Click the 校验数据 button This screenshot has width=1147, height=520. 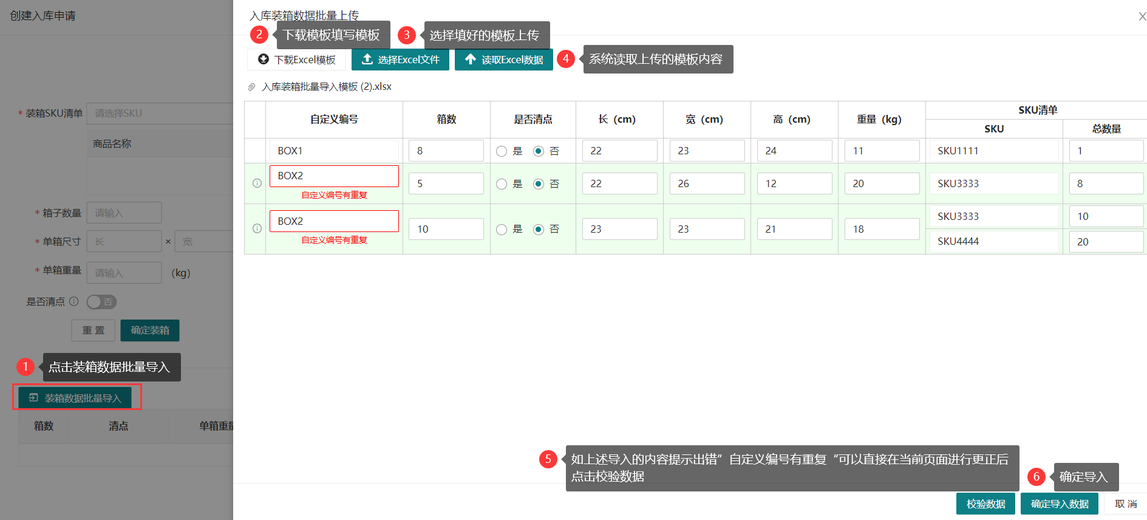pos(985,504)
